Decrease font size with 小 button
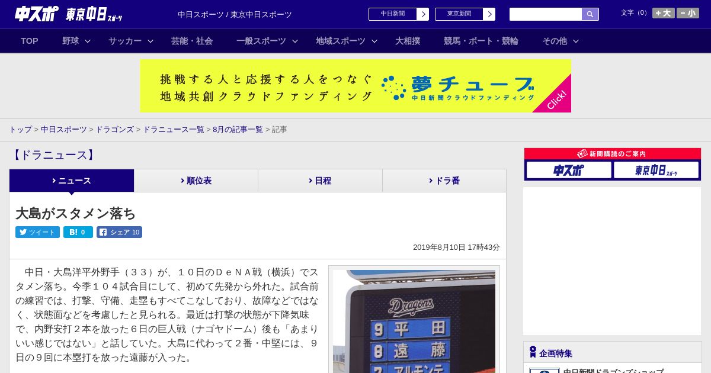 [688, 13]
